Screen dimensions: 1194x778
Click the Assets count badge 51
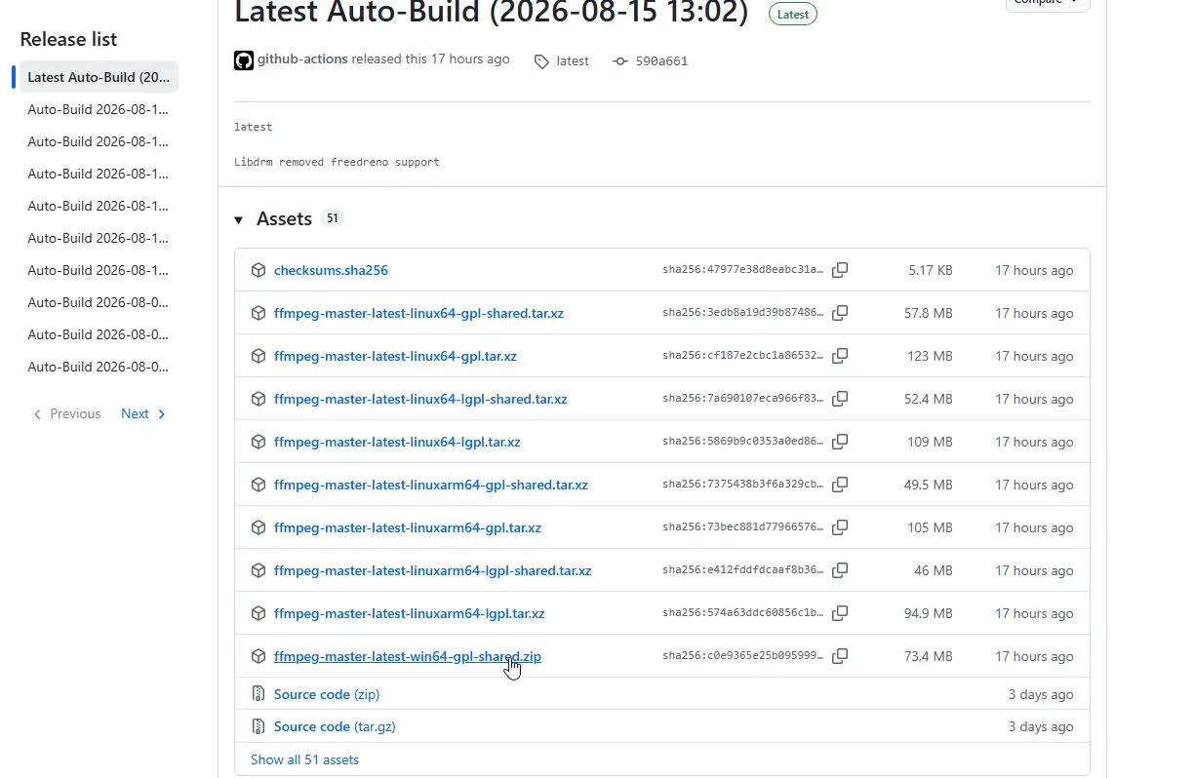click(x=332, y=218)
